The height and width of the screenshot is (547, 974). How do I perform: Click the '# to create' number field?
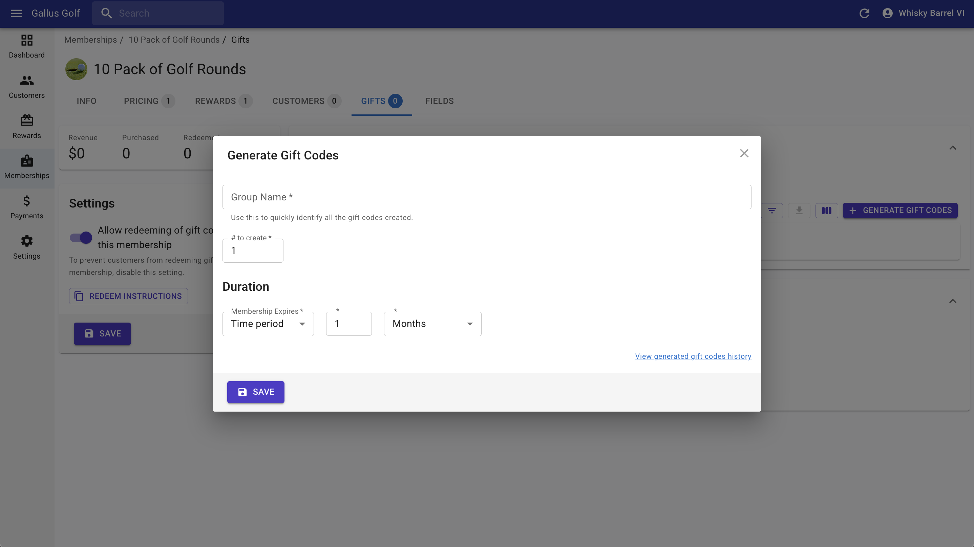[253, 250]
